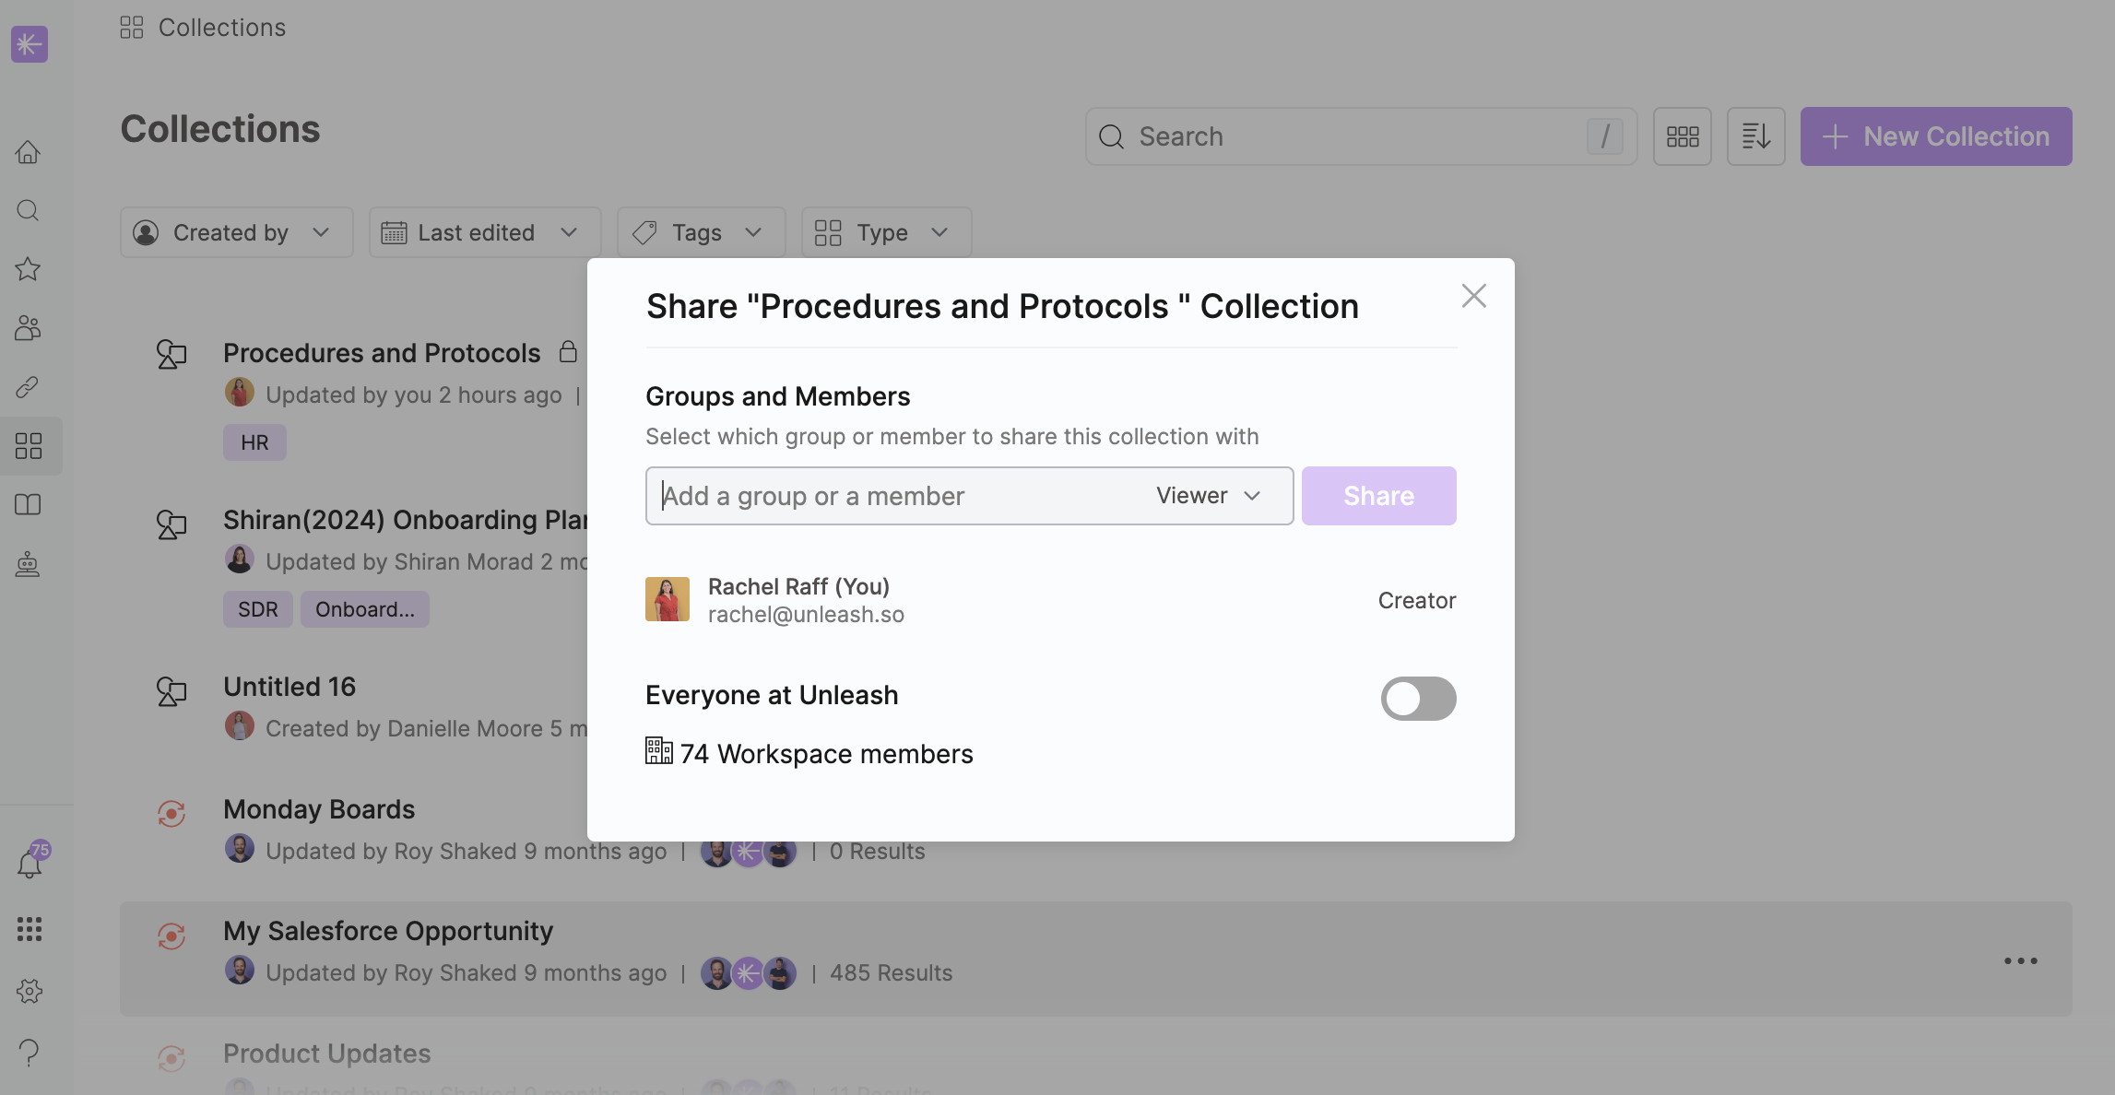Expand the Last edited filter

485,232
